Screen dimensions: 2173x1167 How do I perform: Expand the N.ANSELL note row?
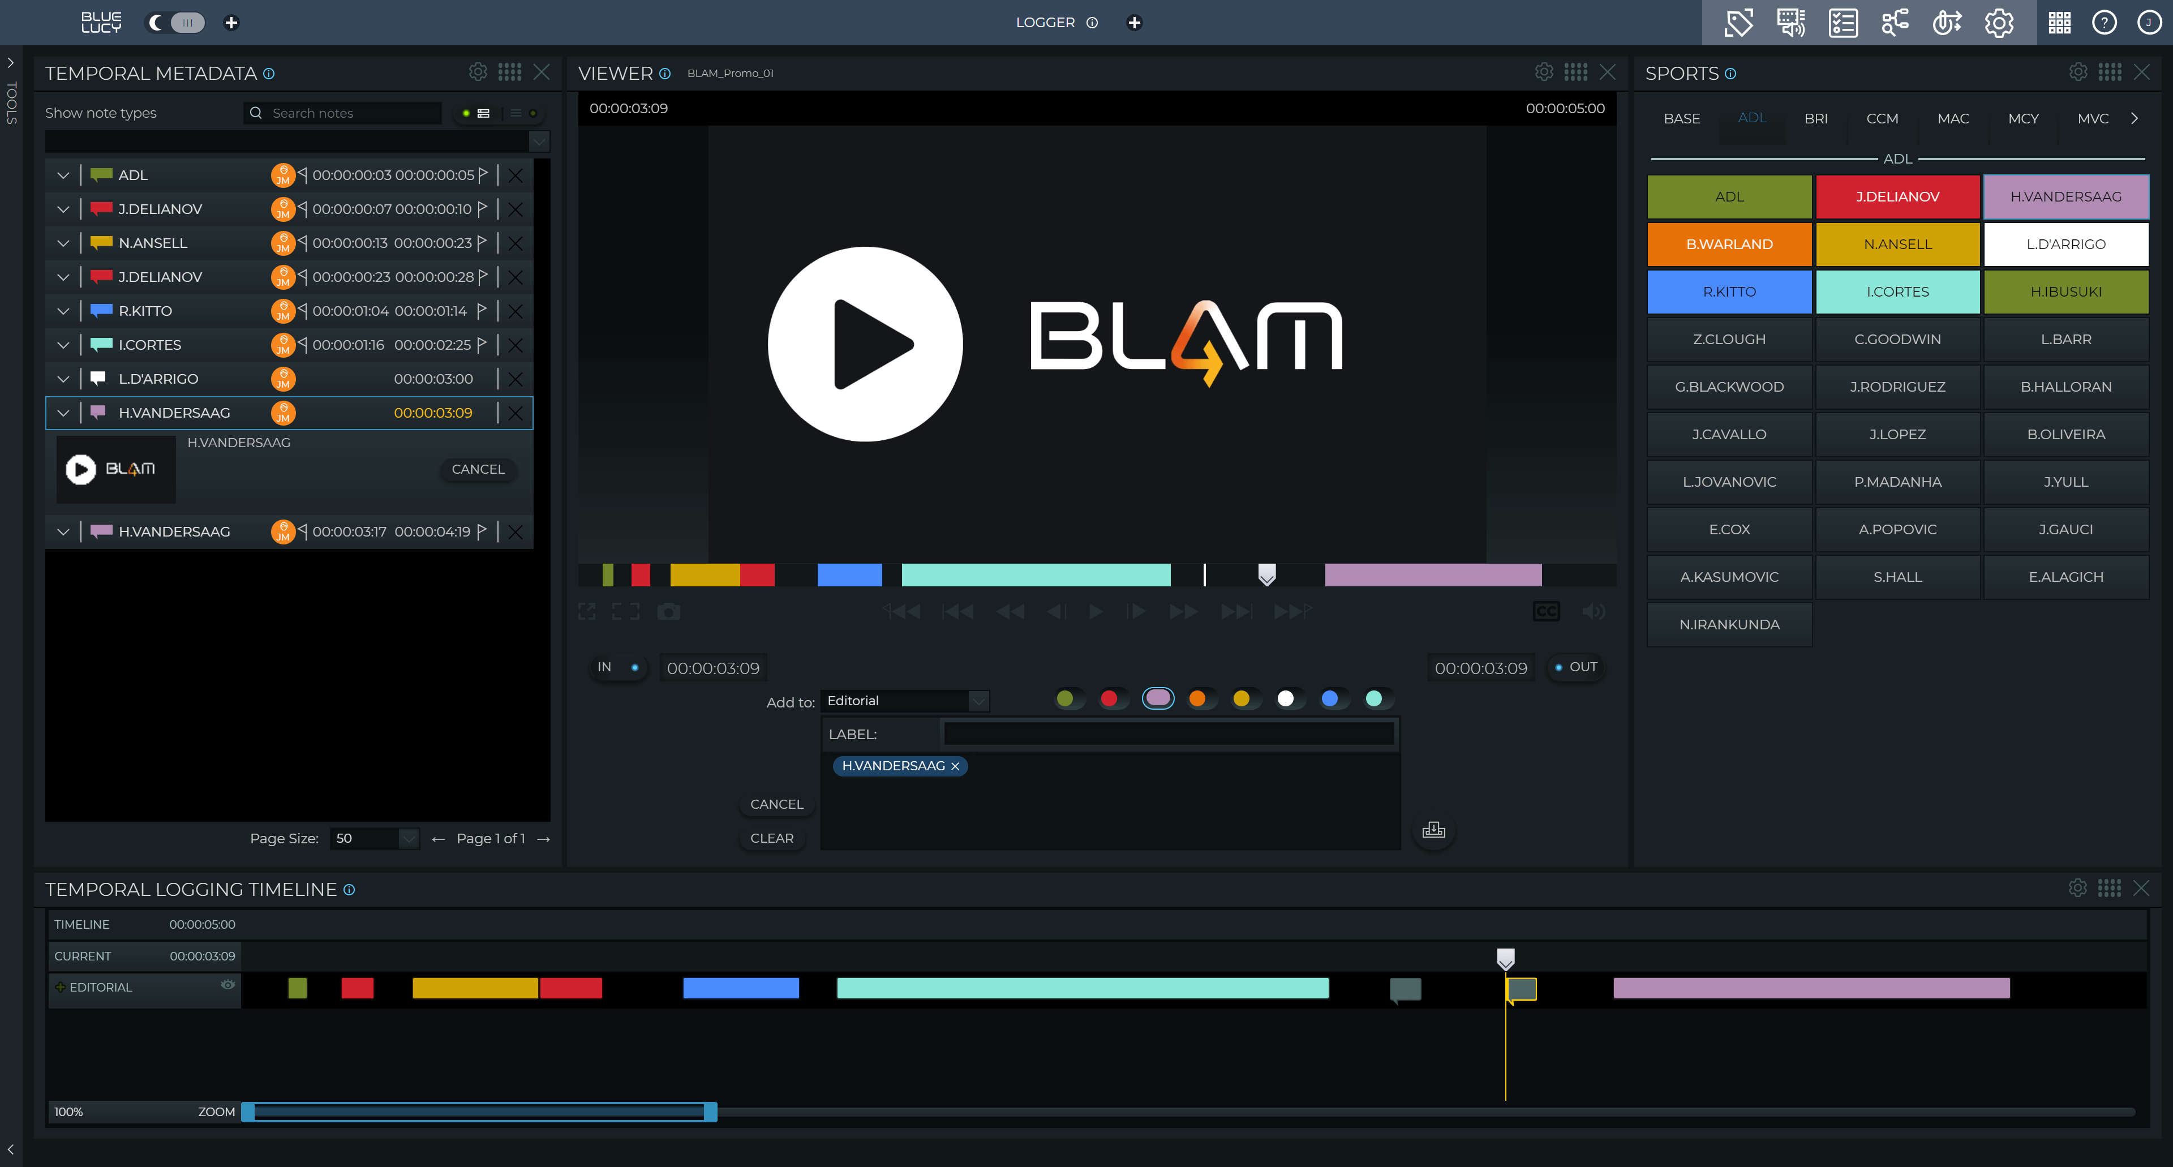63,243
